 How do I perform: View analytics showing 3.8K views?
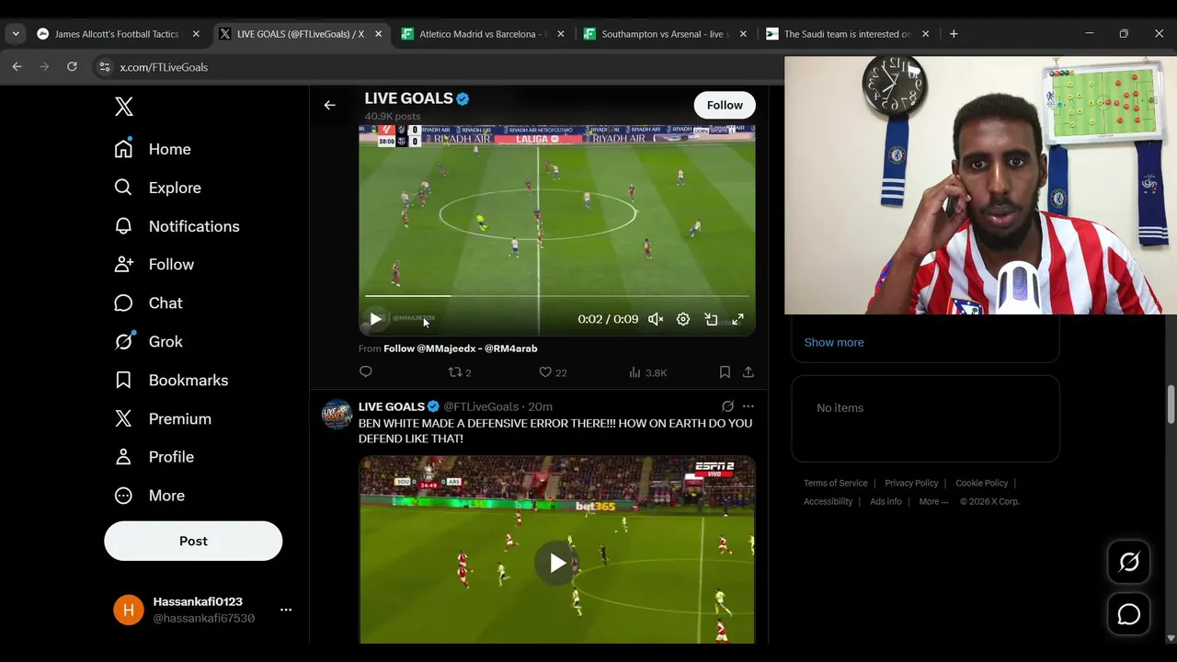tap(648, 372)
